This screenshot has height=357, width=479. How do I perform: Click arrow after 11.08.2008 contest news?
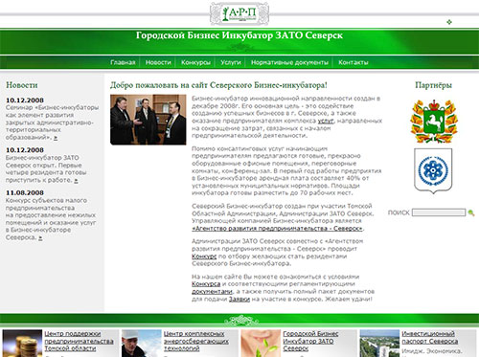click(40, 238)
